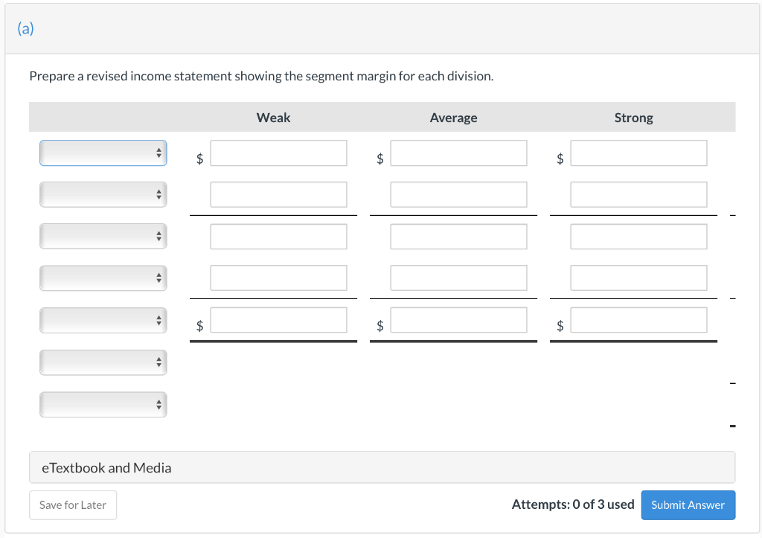The width and height of the screenshot is (762, 538).
Task: Click the Save for Later button
Action: point(73,505)
